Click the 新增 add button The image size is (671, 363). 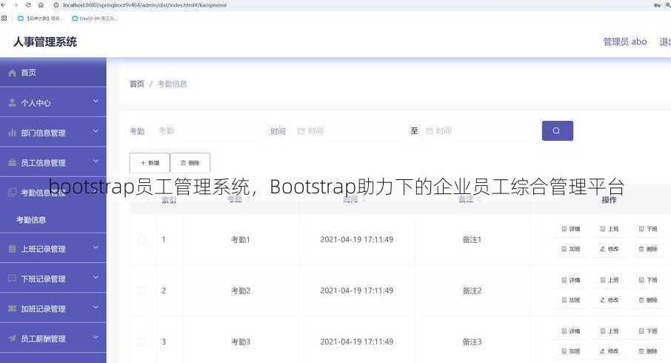point(150,163)
